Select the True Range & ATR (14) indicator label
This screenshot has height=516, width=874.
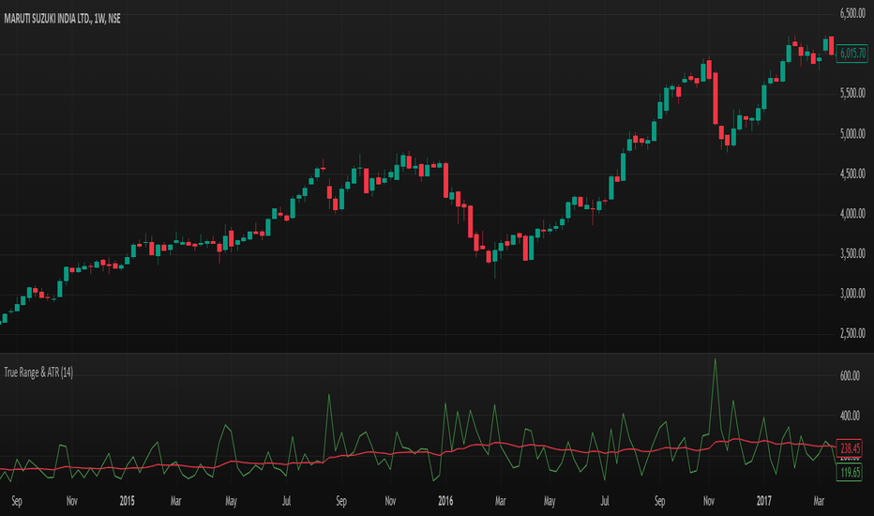(x=38, y=372)
